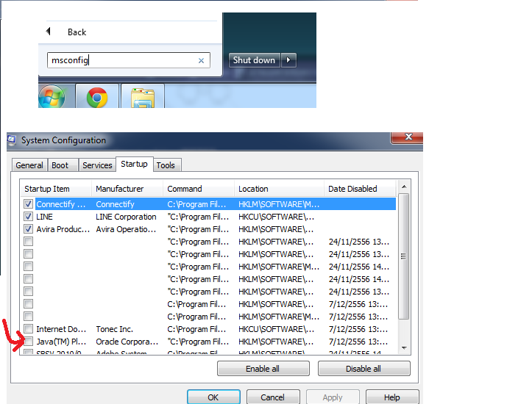The width and height of the screenshot is (507, 404).
Task: Click the System Configuration title bar icon
Action: 12,140
